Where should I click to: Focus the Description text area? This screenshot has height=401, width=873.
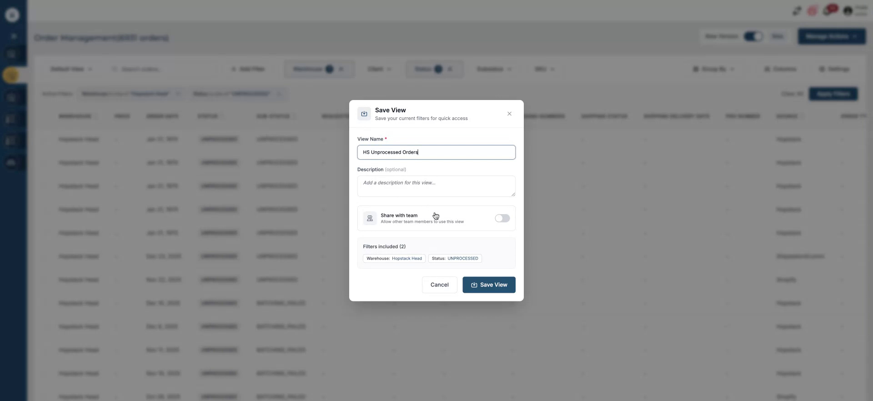[436, 186]
